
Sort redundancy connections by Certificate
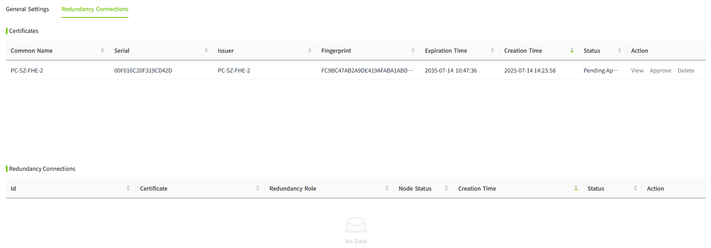click(x=258, y=189)
